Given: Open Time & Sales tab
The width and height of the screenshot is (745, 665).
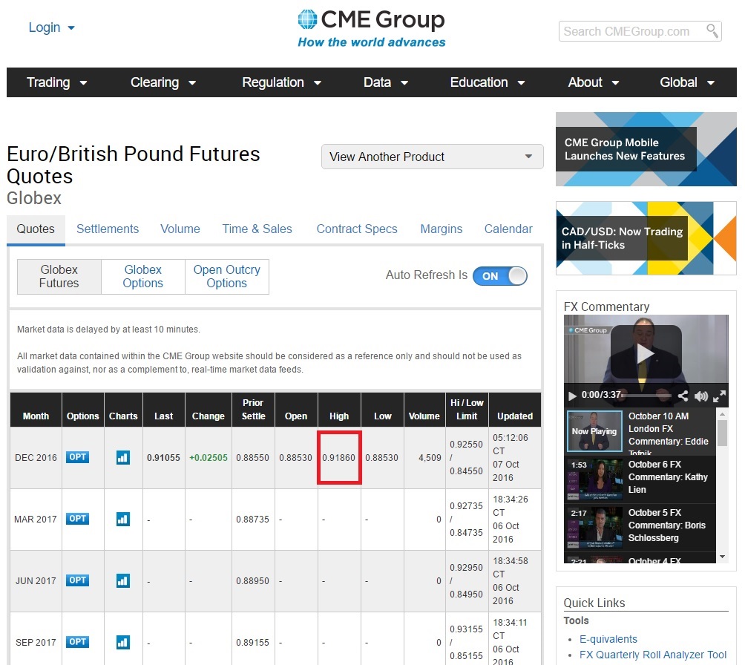Looking at the screenshot, I should tap(257, 229).
